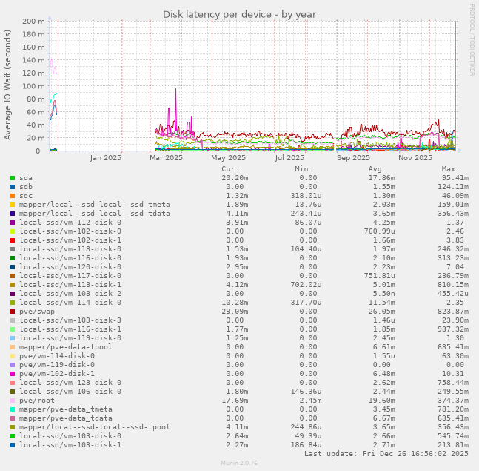Click the 'local-ssd/vm-117-disk-0' label

point(70,275)
